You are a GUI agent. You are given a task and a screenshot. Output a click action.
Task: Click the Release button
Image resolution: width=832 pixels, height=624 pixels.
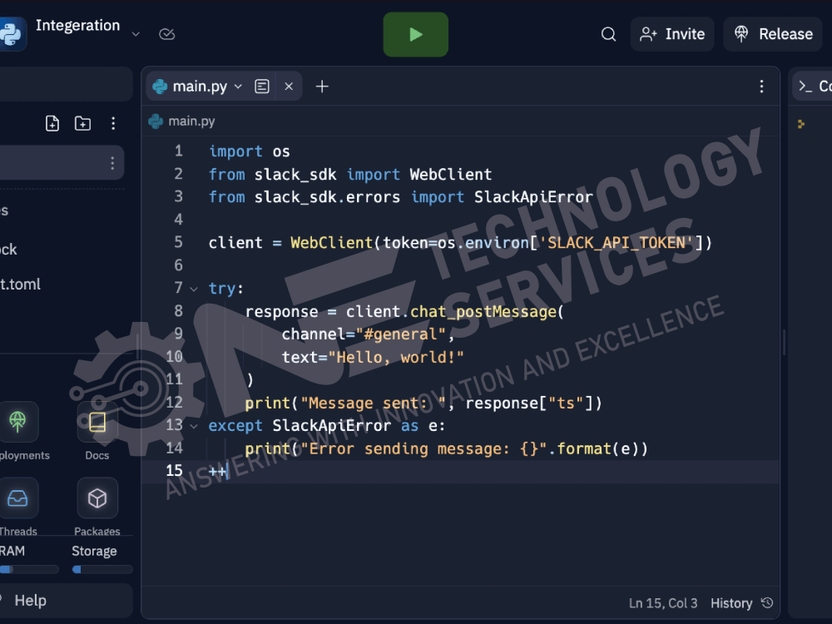point(772,34)
